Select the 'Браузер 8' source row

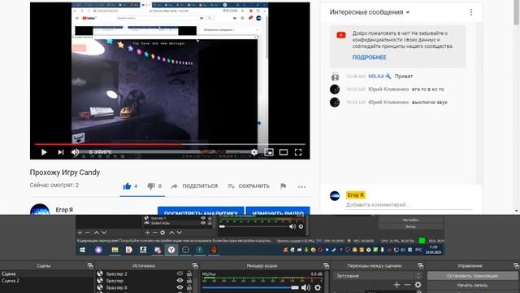click(x=145, y=287)
